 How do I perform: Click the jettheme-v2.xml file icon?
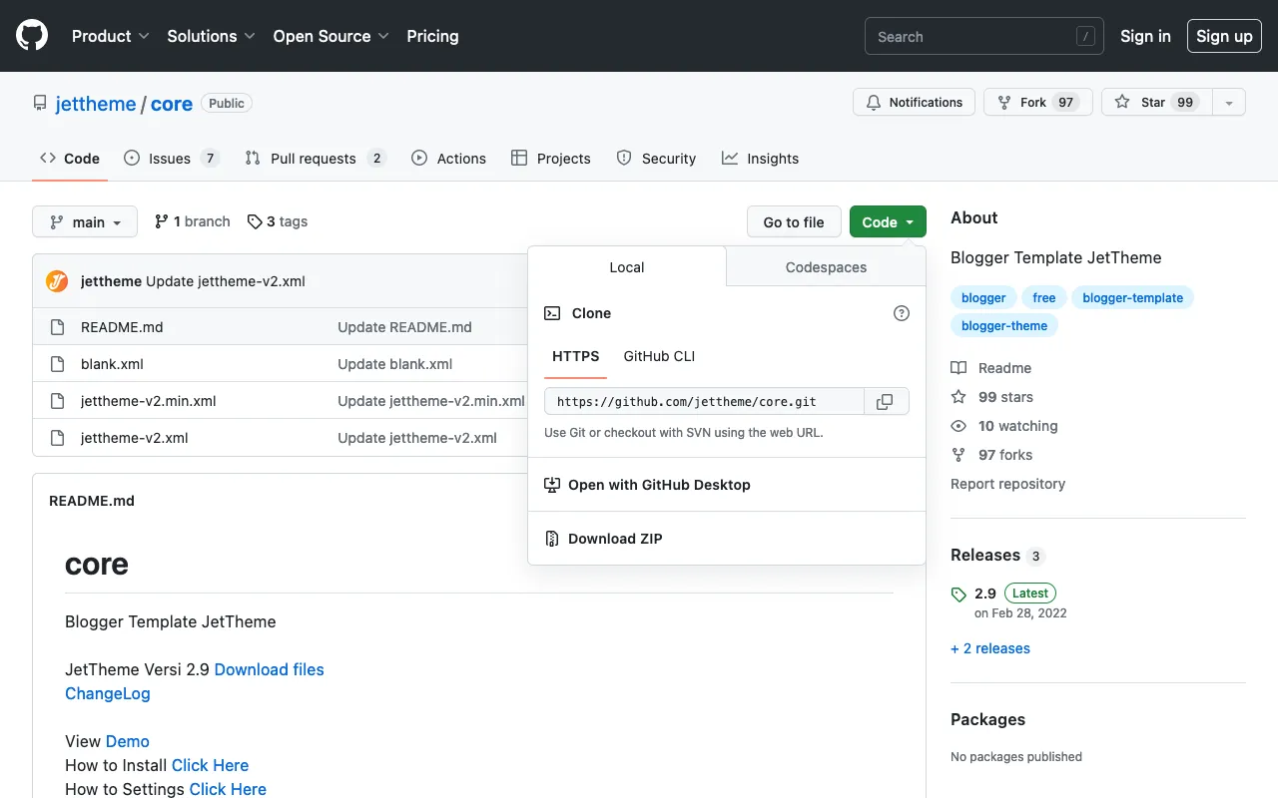tap(58, 438)
